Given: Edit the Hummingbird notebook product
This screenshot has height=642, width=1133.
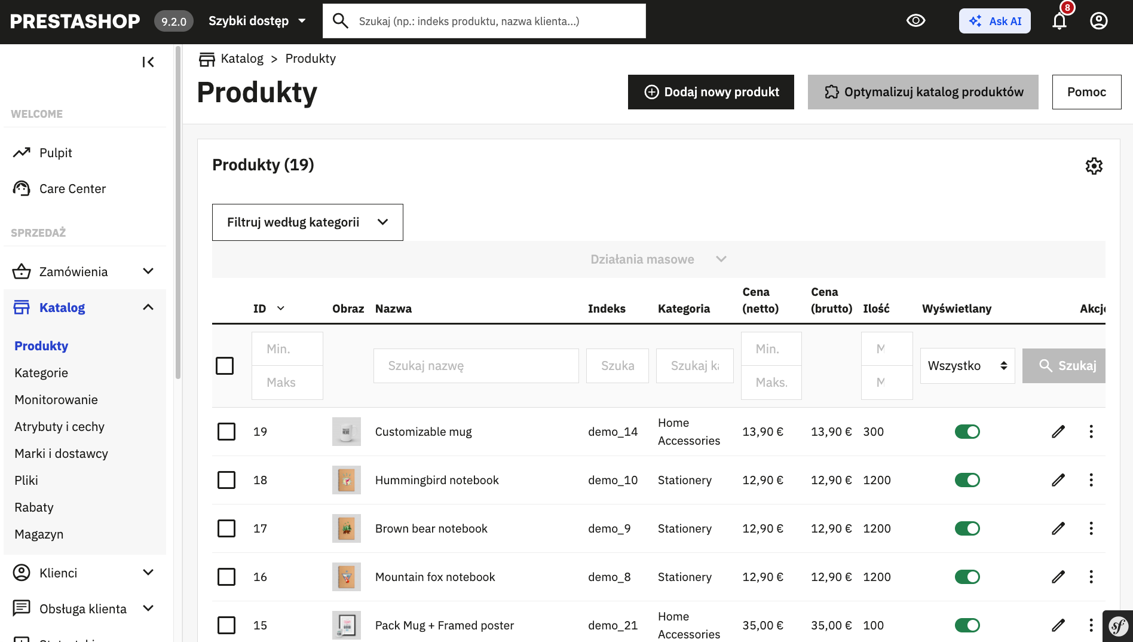Looking at the screenshot, I should pyautogui.click(x=1058, y=480).
